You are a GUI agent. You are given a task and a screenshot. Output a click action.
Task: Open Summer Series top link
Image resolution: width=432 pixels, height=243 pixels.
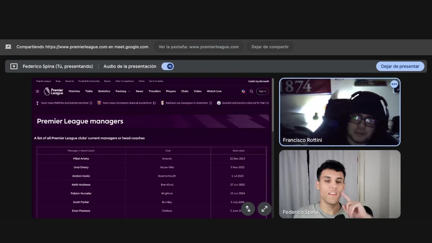pyautogui.click(x=156, y=81)
